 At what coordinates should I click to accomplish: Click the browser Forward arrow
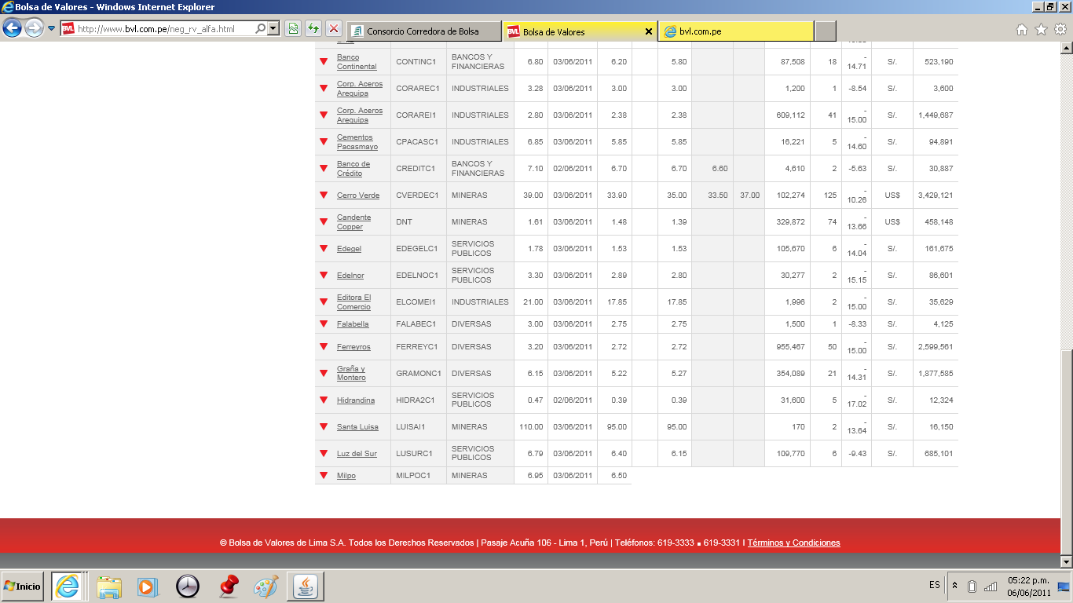(x=34, y=29)
